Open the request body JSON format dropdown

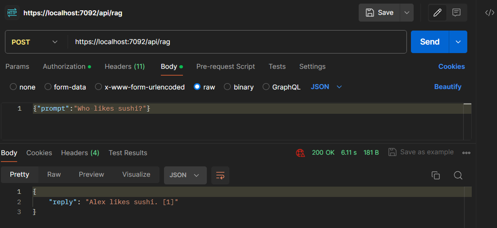[326, 87]
